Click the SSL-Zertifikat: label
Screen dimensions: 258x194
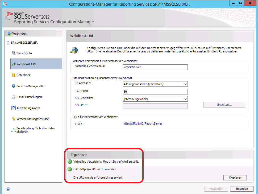tap(85, 98)
